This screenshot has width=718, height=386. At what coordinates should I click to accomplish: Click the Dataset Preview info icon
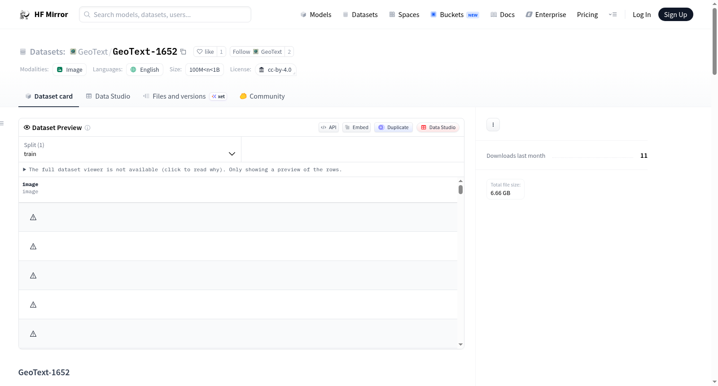coord(88,128)
